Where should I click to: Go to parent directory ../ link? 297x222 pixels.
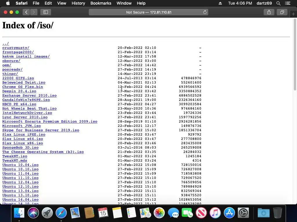click(6, 43)
